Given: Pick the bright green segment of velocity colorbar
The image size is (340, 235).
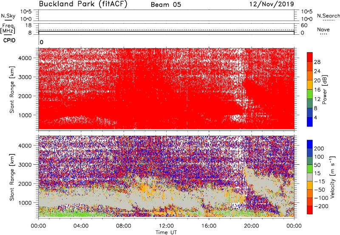Looking at the screenshot, I should pyautogui.click(x=310, y=169).
